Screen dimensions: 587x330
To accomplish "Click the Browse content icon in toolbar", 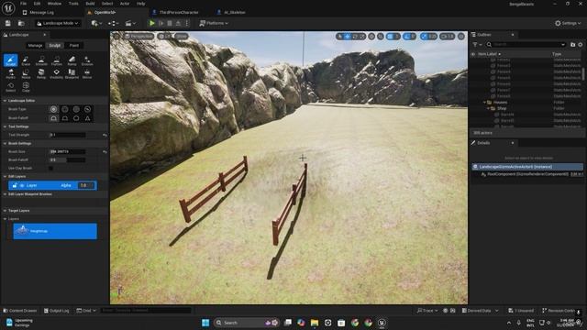I will pyautogui.click(x=21, y=23).
